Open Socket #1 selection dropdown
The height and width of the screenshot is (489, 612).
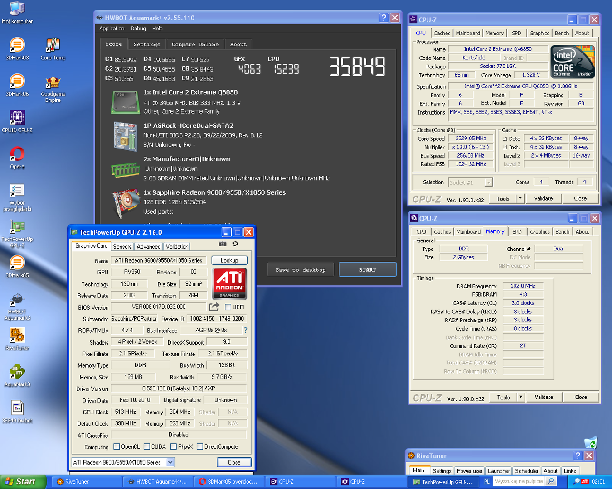pos(488,182)
